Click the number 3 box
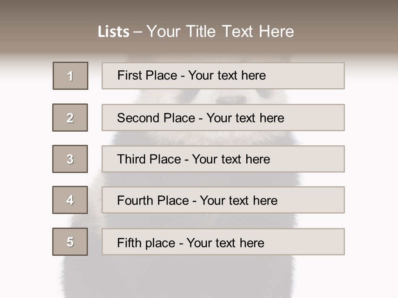 point(70,159)
